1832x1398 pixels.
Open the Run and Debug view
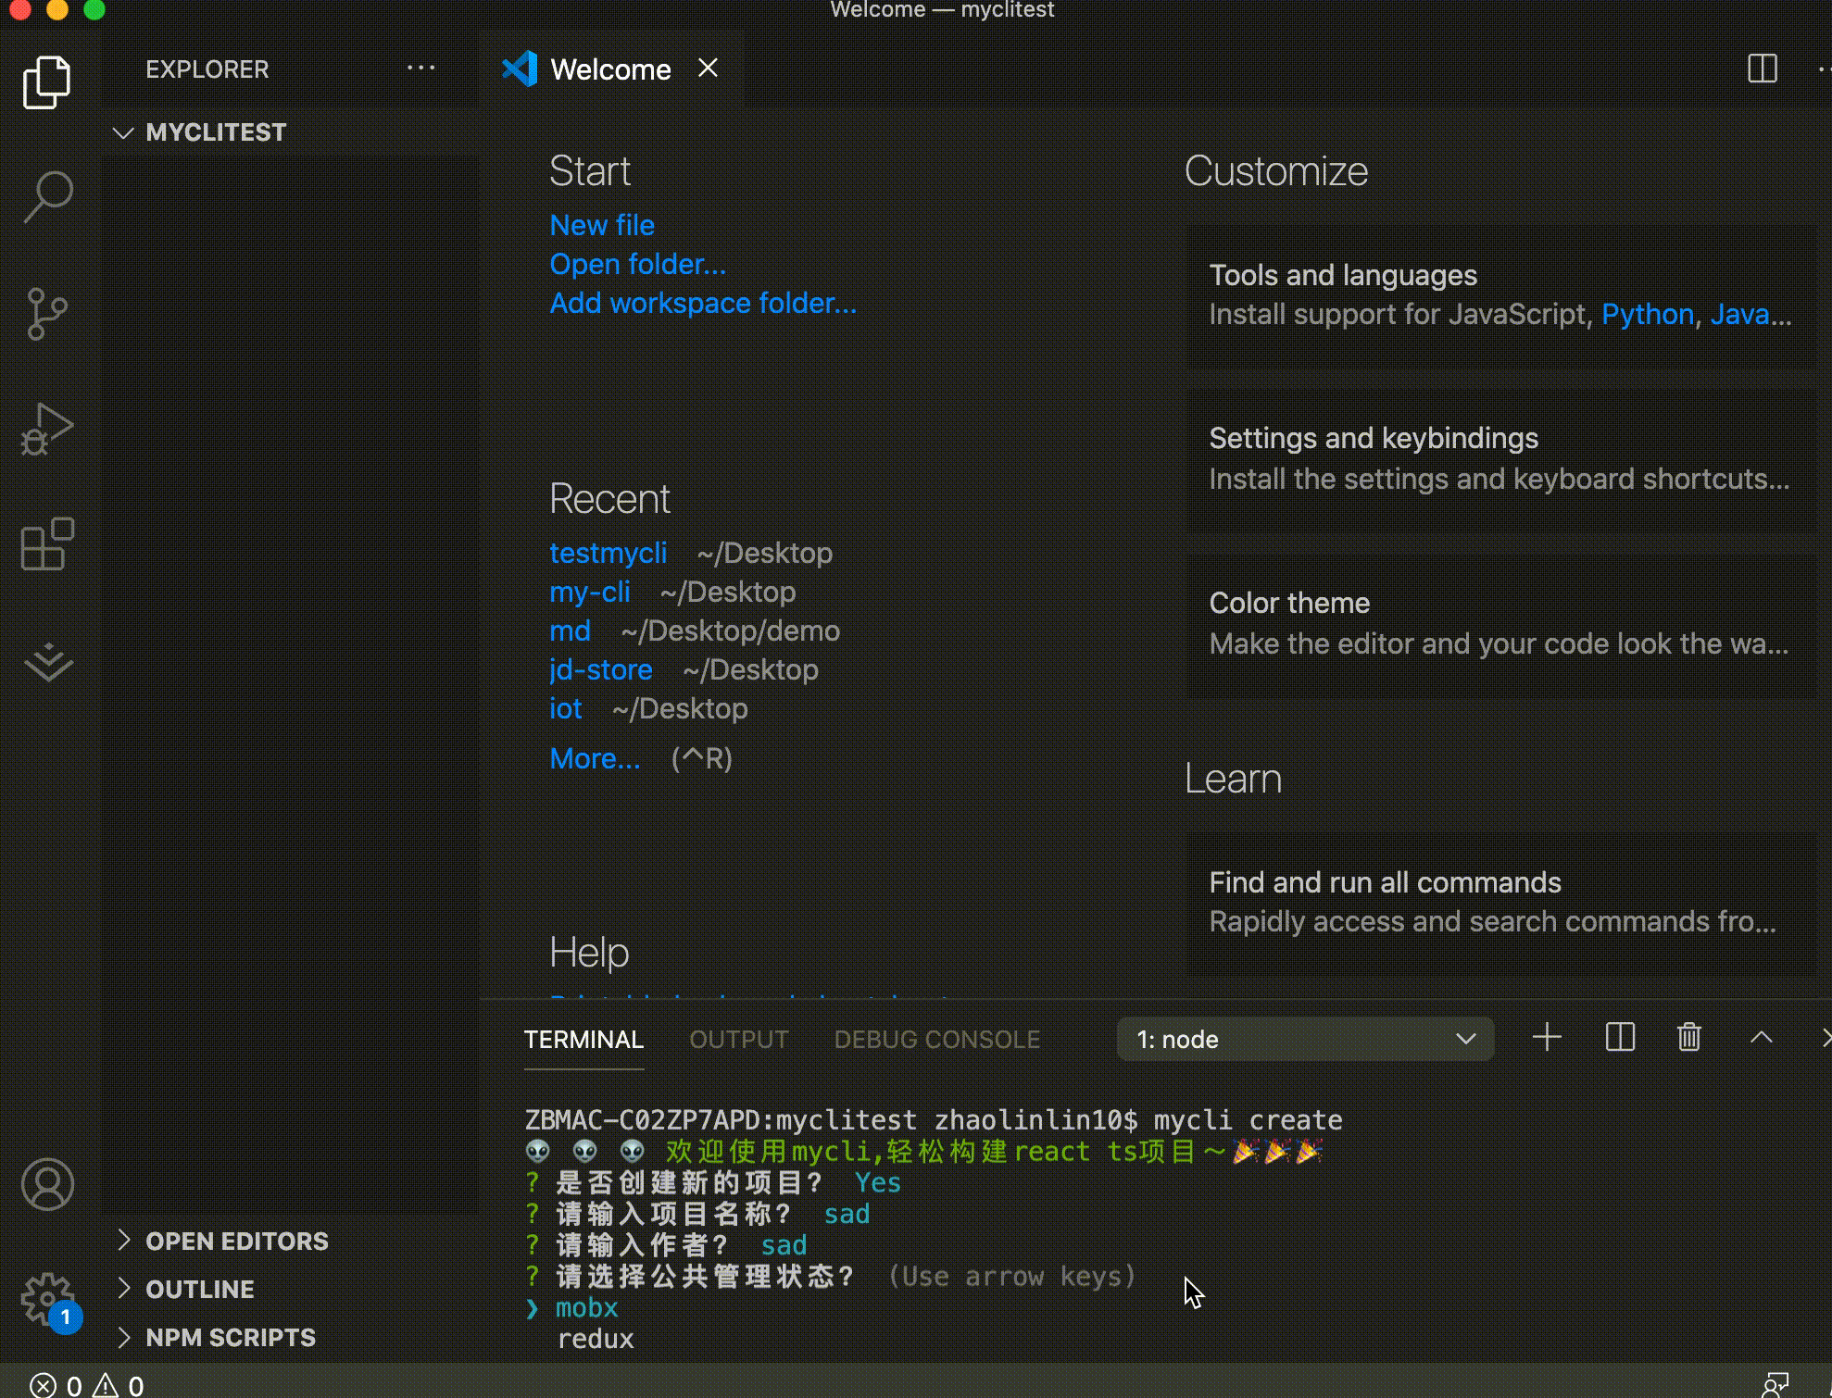coord(46,429)
